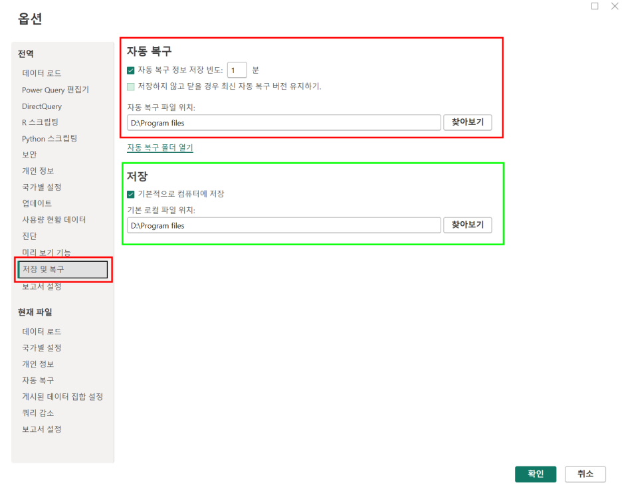Open 쿼리 감소 settings
The height and width of the screenshot is (495, 622).
(x=38, y=413)
